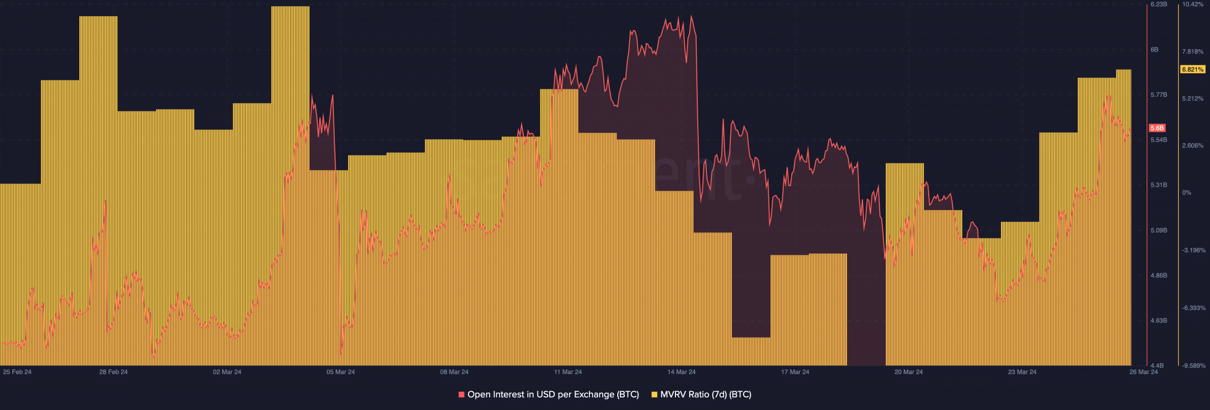The width and height of the screenshot is (1210, 410).
Task: Click the 11 Mar 24 date label
Action: point(568,372)
